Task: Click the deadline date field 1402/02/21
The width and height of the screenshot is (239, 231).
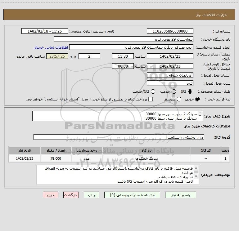Action: click(170, 56)
